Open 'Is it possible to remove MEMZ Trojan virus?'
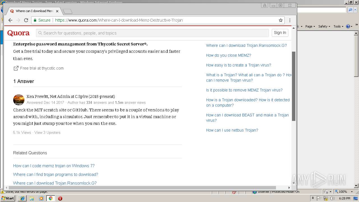Image resolution: width=359 pixels, height=202 pixels. pyautogui.click(x=244, y=90)
